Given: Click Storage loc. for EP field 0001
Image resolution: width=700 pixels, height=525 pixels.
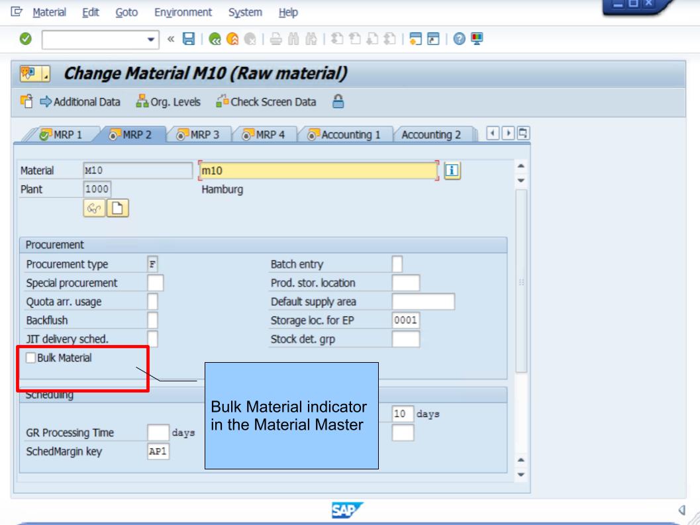Looking at the screenshot, I should click(406, 320).
